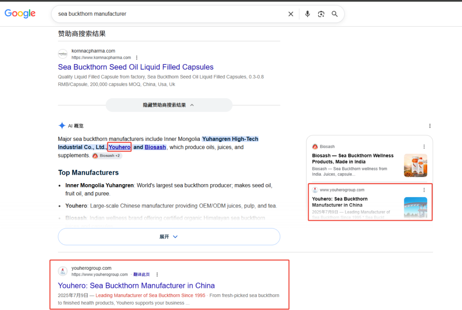Viewport: 462px width, 310px height.
Task: Translate this page via 翻译此页 link
Action: pyautogui.click(x=141, y=274)
